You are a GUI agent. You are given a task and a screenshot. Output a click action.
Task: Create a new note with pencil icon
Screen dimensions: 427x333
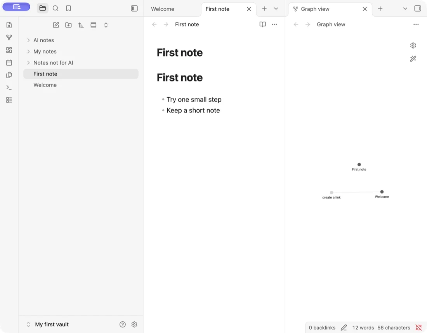[56, 25]
